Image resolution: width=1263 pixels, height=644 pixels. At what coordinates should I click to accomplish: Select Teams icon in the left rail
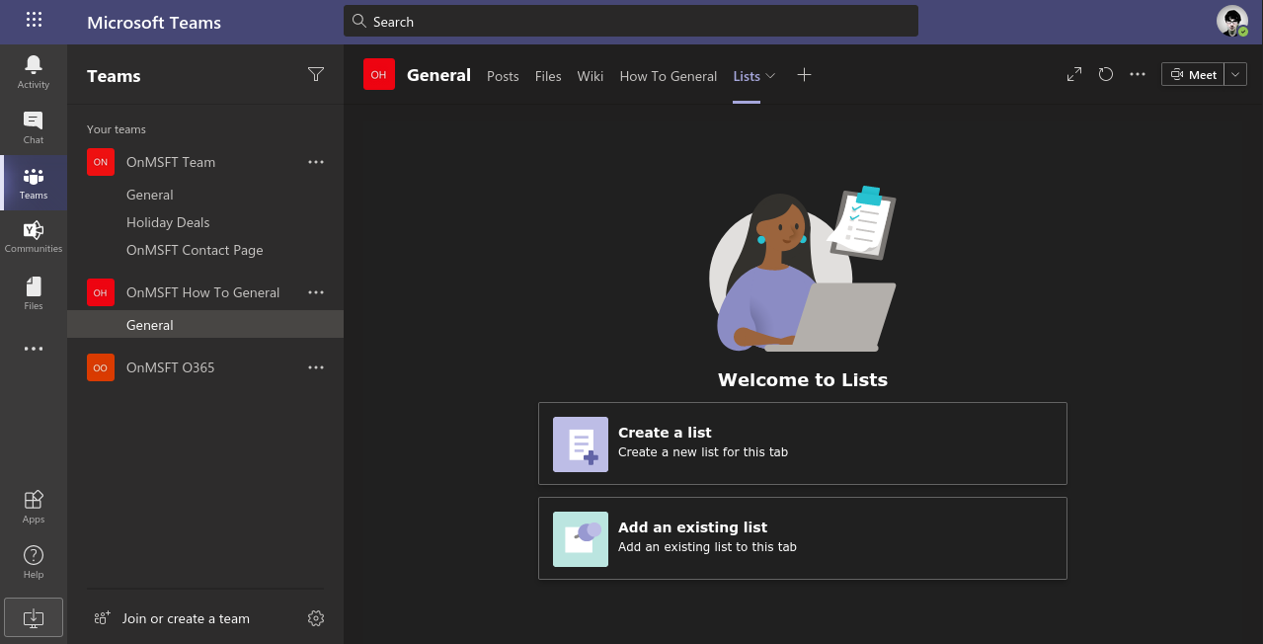tap(34, 183)
